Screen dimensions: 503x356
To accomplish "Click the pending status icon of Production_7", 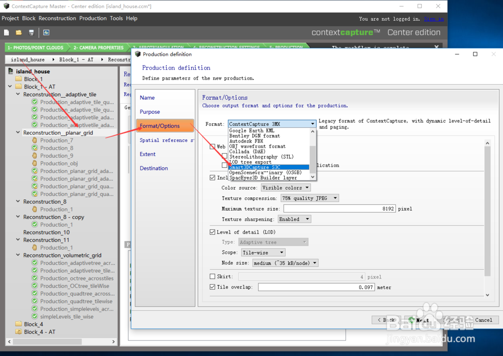I will point(35,140).
